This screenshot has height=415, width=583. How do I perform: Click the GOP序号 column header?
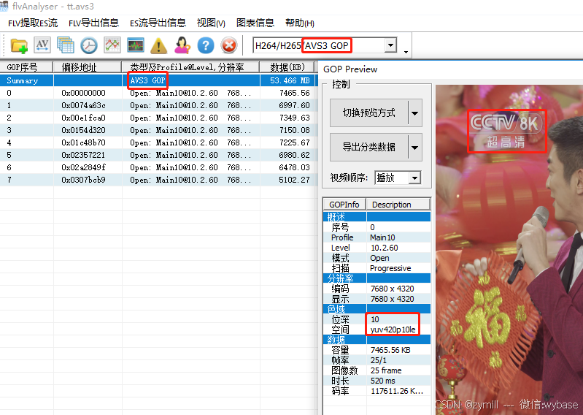(x=26, y=67)
